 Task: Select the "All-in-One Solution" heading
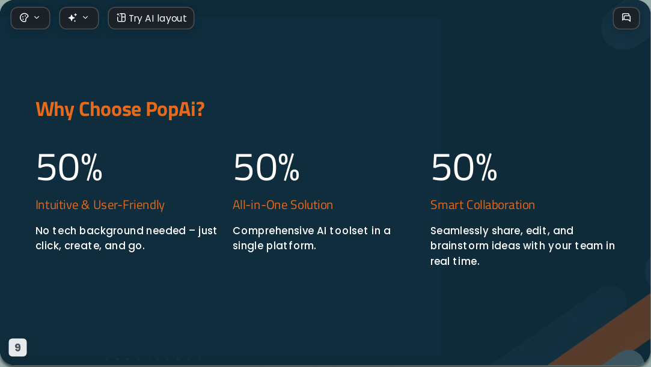[283, 205]
